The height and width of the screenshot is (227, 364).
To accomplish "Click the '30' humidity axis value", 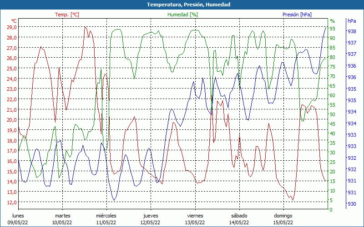I will pos(333,153).
